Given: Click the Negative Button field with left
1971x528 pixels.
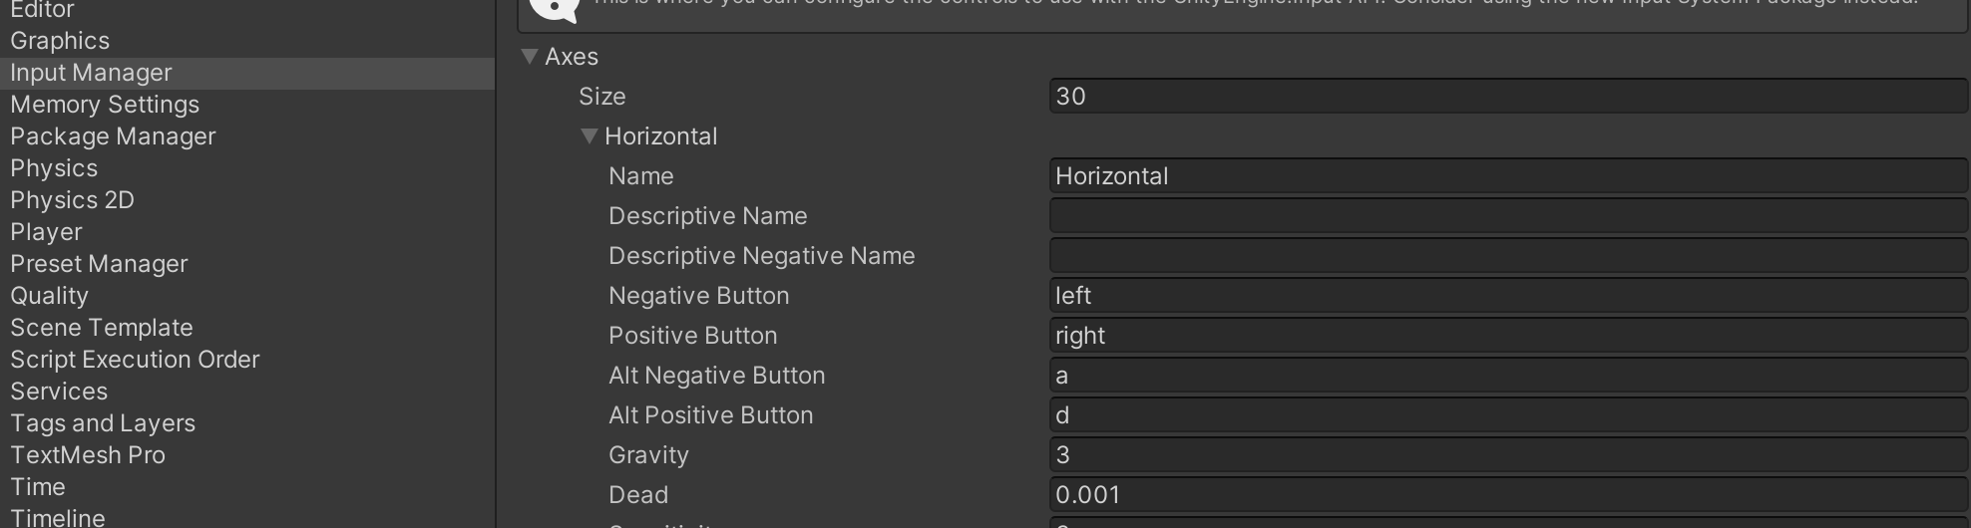Looking at the screenshot, I should [1506, 296].
